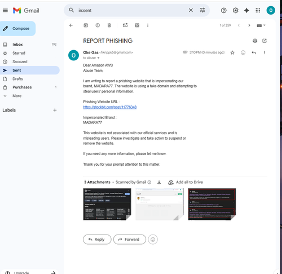The image size is (282, 274).
Task: Download all attachments
Action: tap(159, 182)
